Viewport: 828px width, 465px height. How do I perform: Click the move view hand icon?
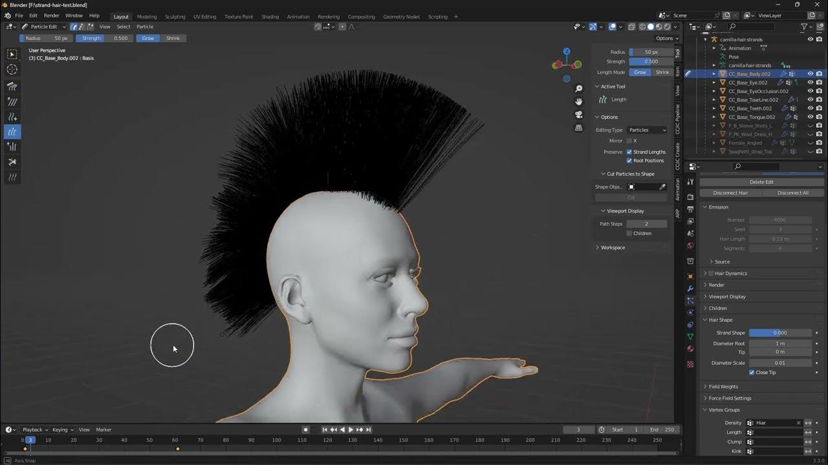coord(579,101)
